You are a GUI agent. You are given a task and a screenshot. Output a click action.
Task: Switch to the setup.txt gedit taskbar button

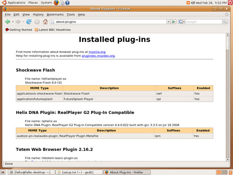[79, 172]
